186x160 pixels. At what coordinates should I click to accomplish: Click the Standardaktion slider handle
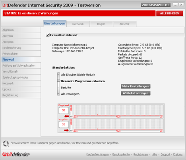[58, 81]
